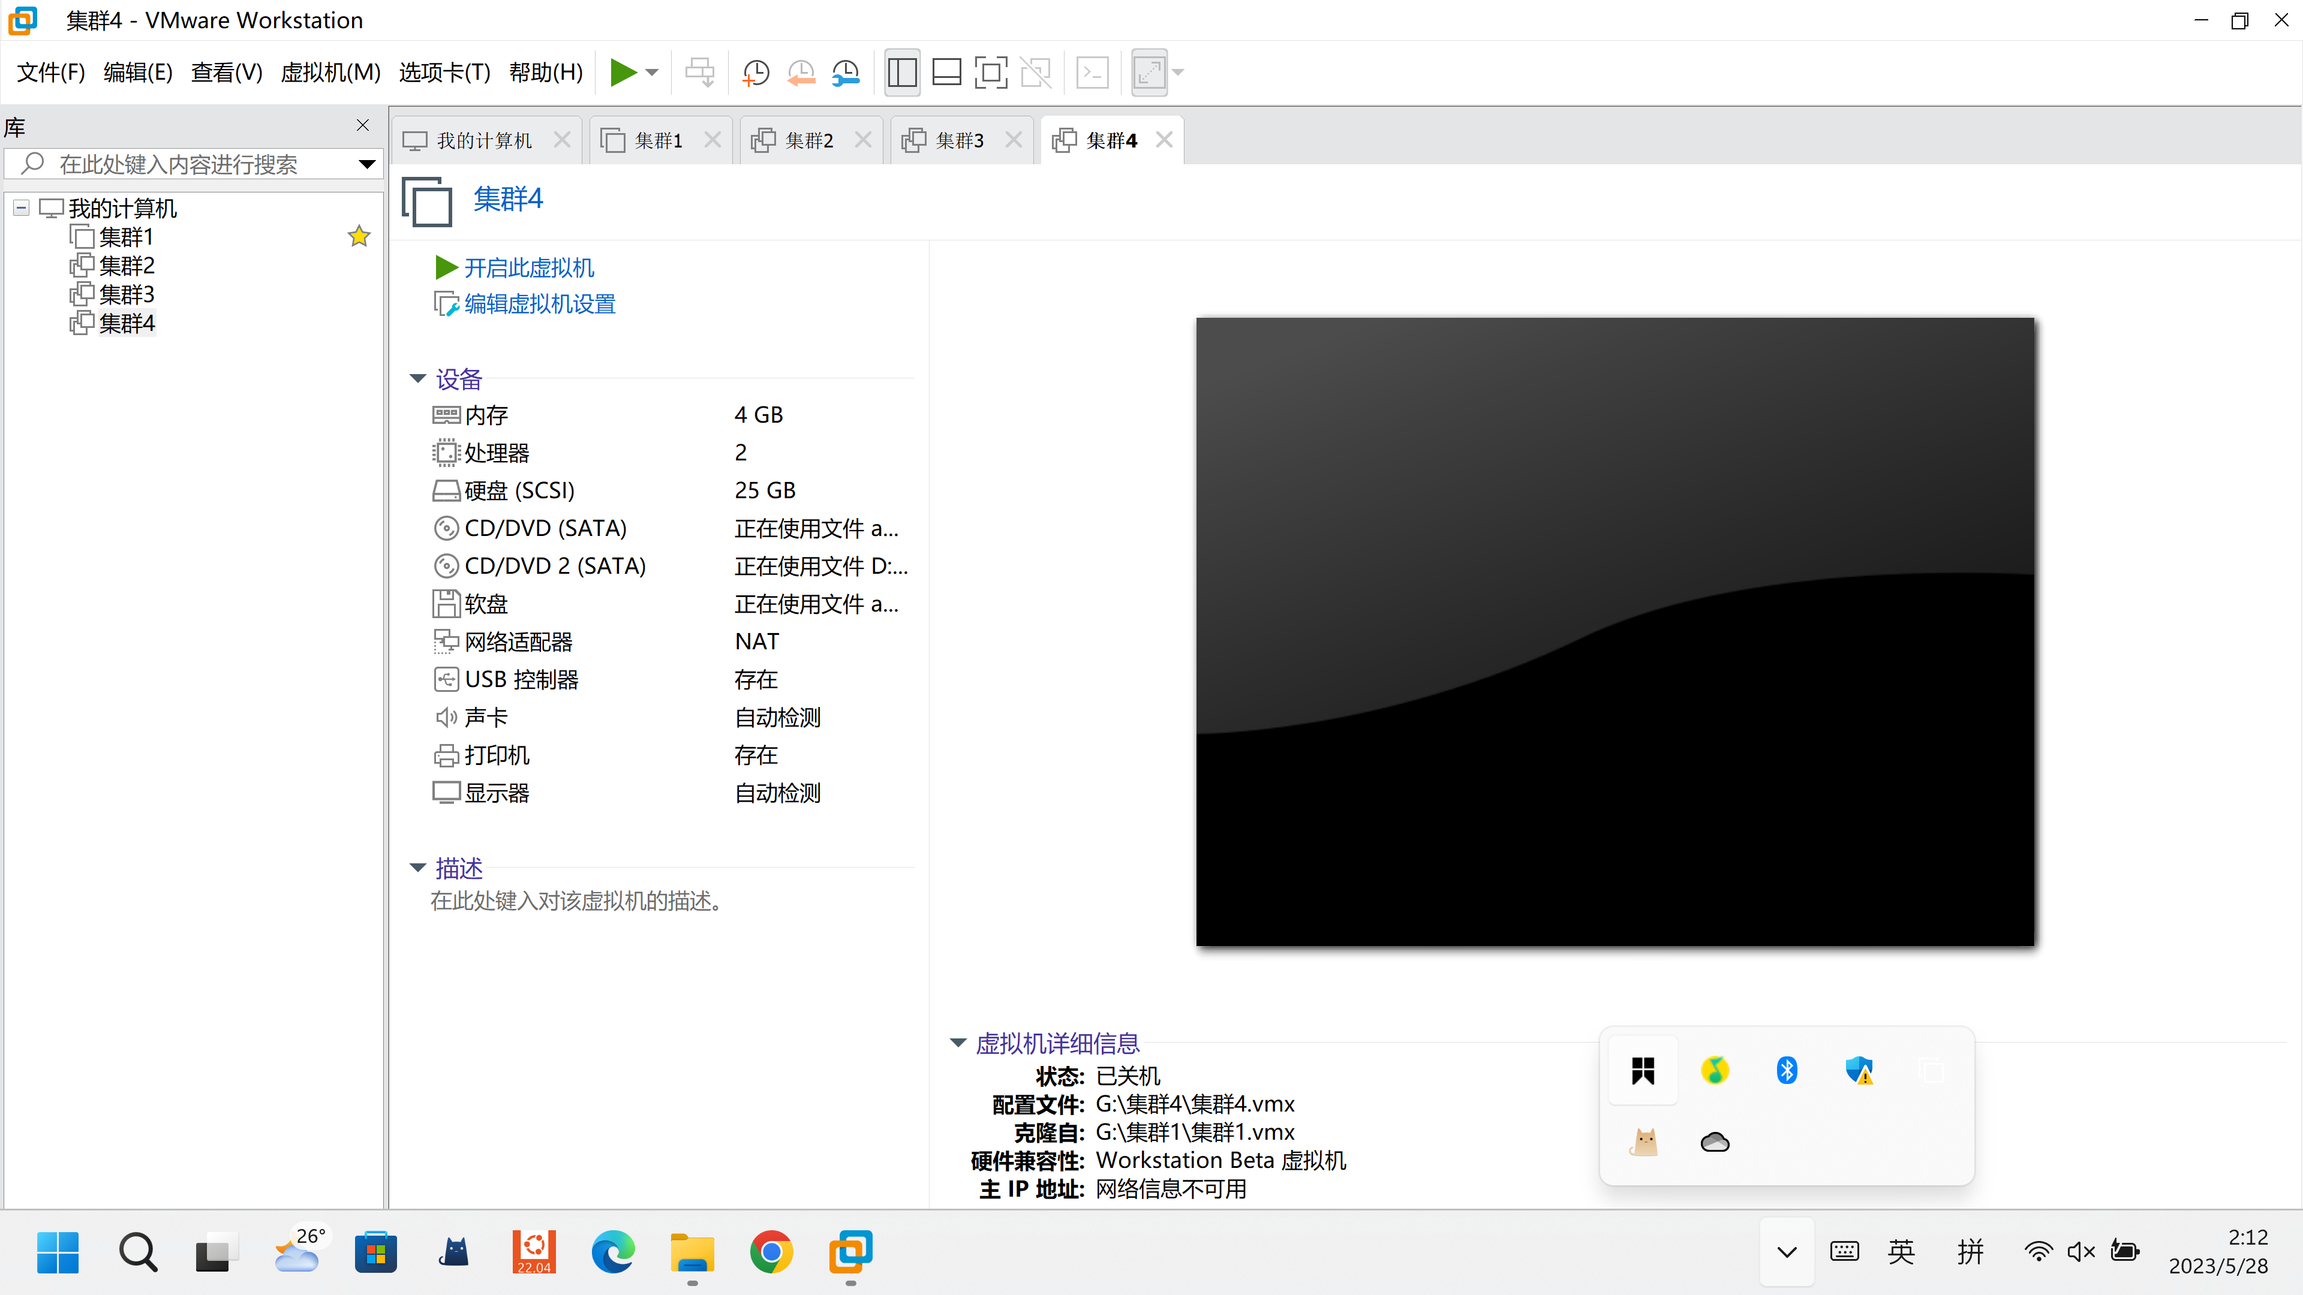Open the 帮助(H) menu
The image size is (2303, 1295).
click(x=545, y=71)
